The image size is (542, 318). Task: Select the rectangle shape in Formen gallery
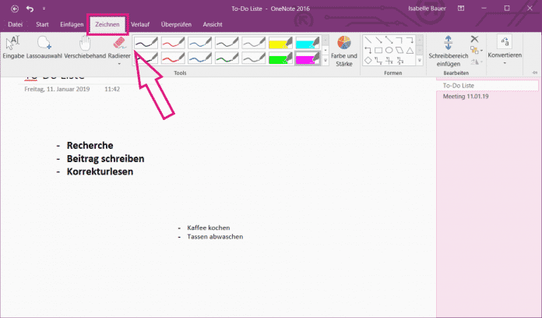(378, 49)
